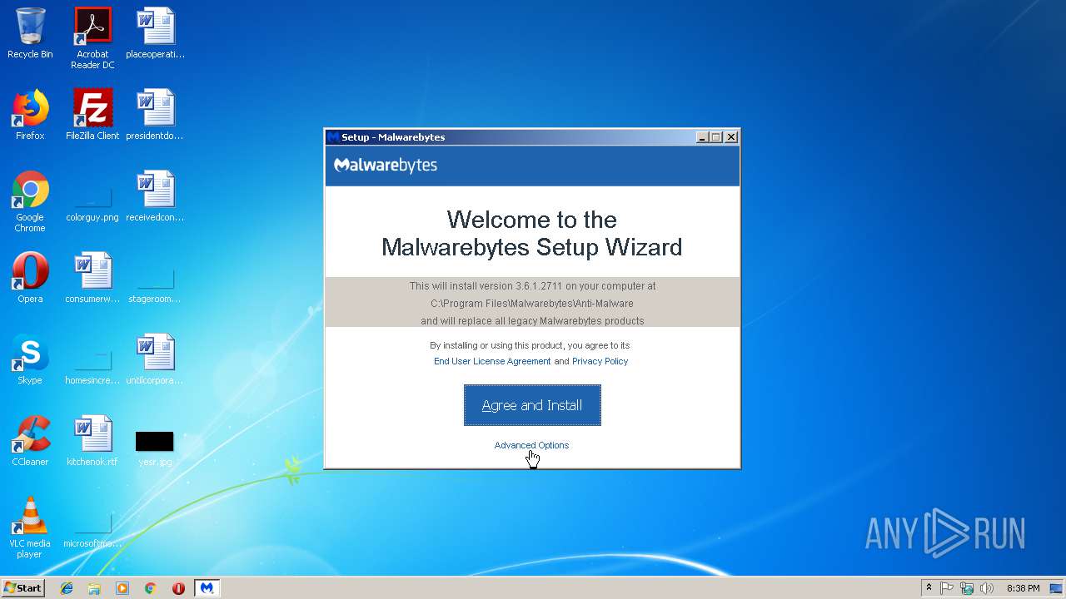Select the Google Chrome desktop shortcut

coord(30,201)
